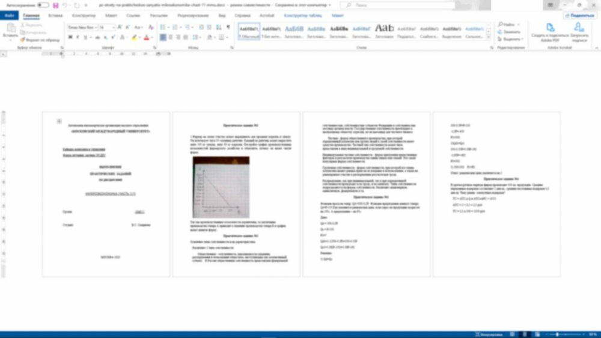Toggle paragraph marks display (¶)
Image resolution: width=601 pixels, height=338 pixels.
pos(228,27)
